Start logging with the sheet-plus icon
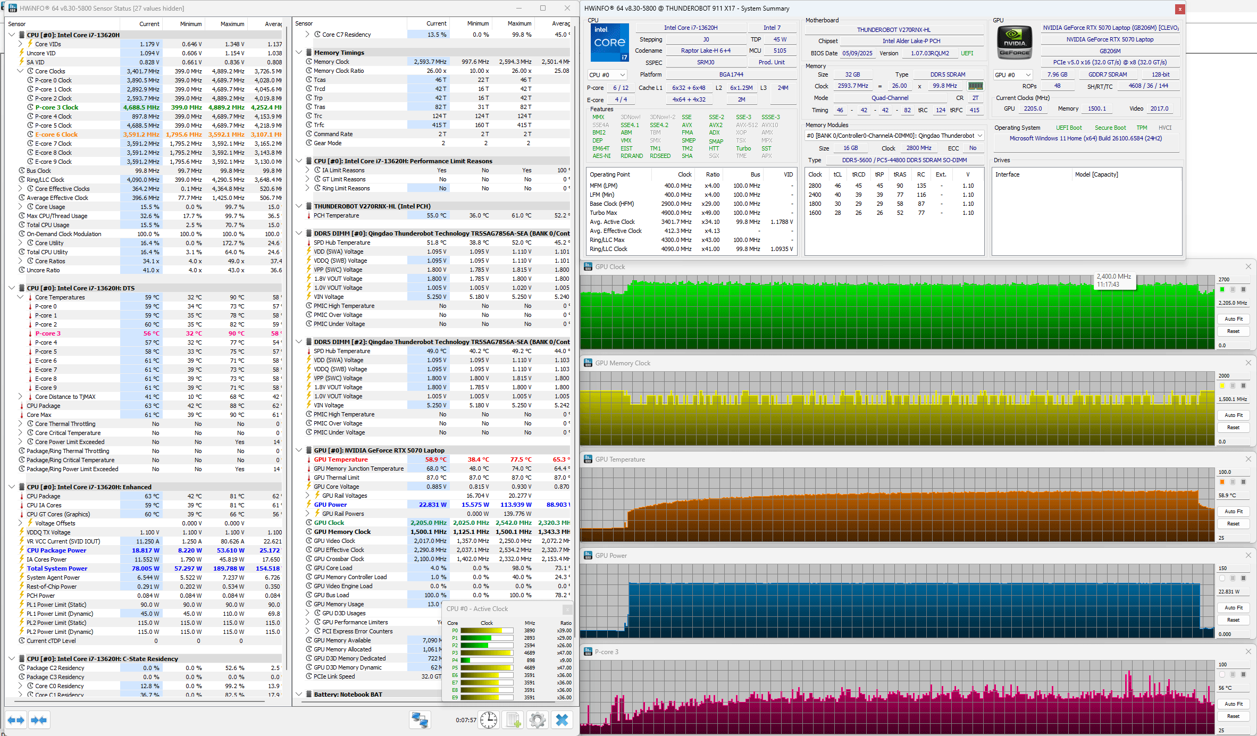The image size is (1257, 736). tap(513, 720)
